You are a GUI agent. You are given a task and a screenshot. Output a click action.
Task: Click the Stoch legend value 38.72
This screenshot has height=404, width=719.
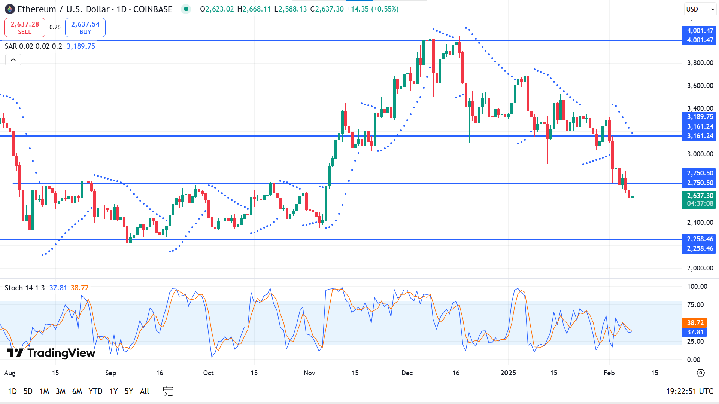pos(80,288)
